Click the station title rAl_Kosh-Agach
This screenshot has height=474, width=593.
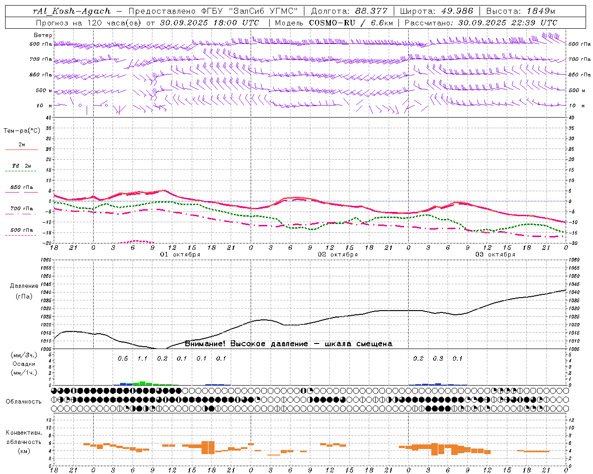click(x=72, y=11)
